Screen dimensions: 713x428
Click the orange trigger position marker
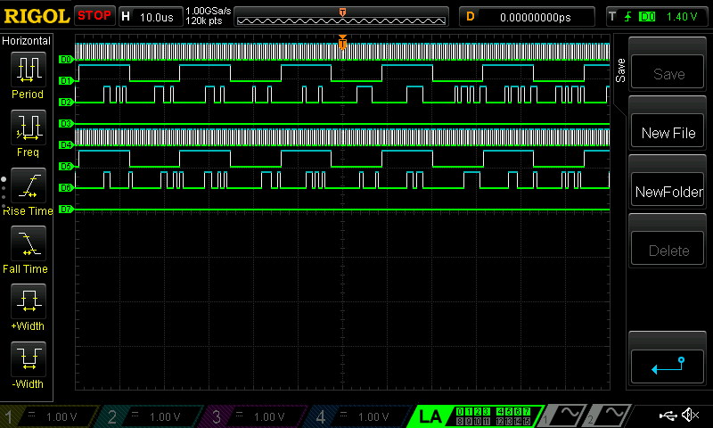coord(342,41)
